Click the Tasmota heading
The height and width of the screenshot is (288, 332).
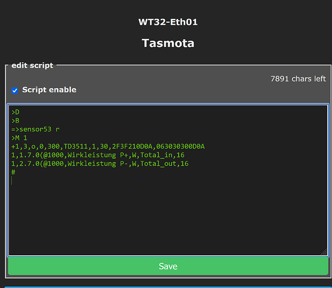[168, 43]
